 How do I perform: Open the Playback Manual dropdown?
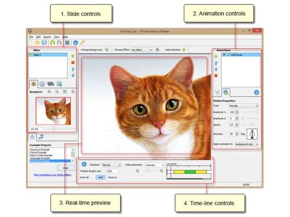click(x=111, y=165)
